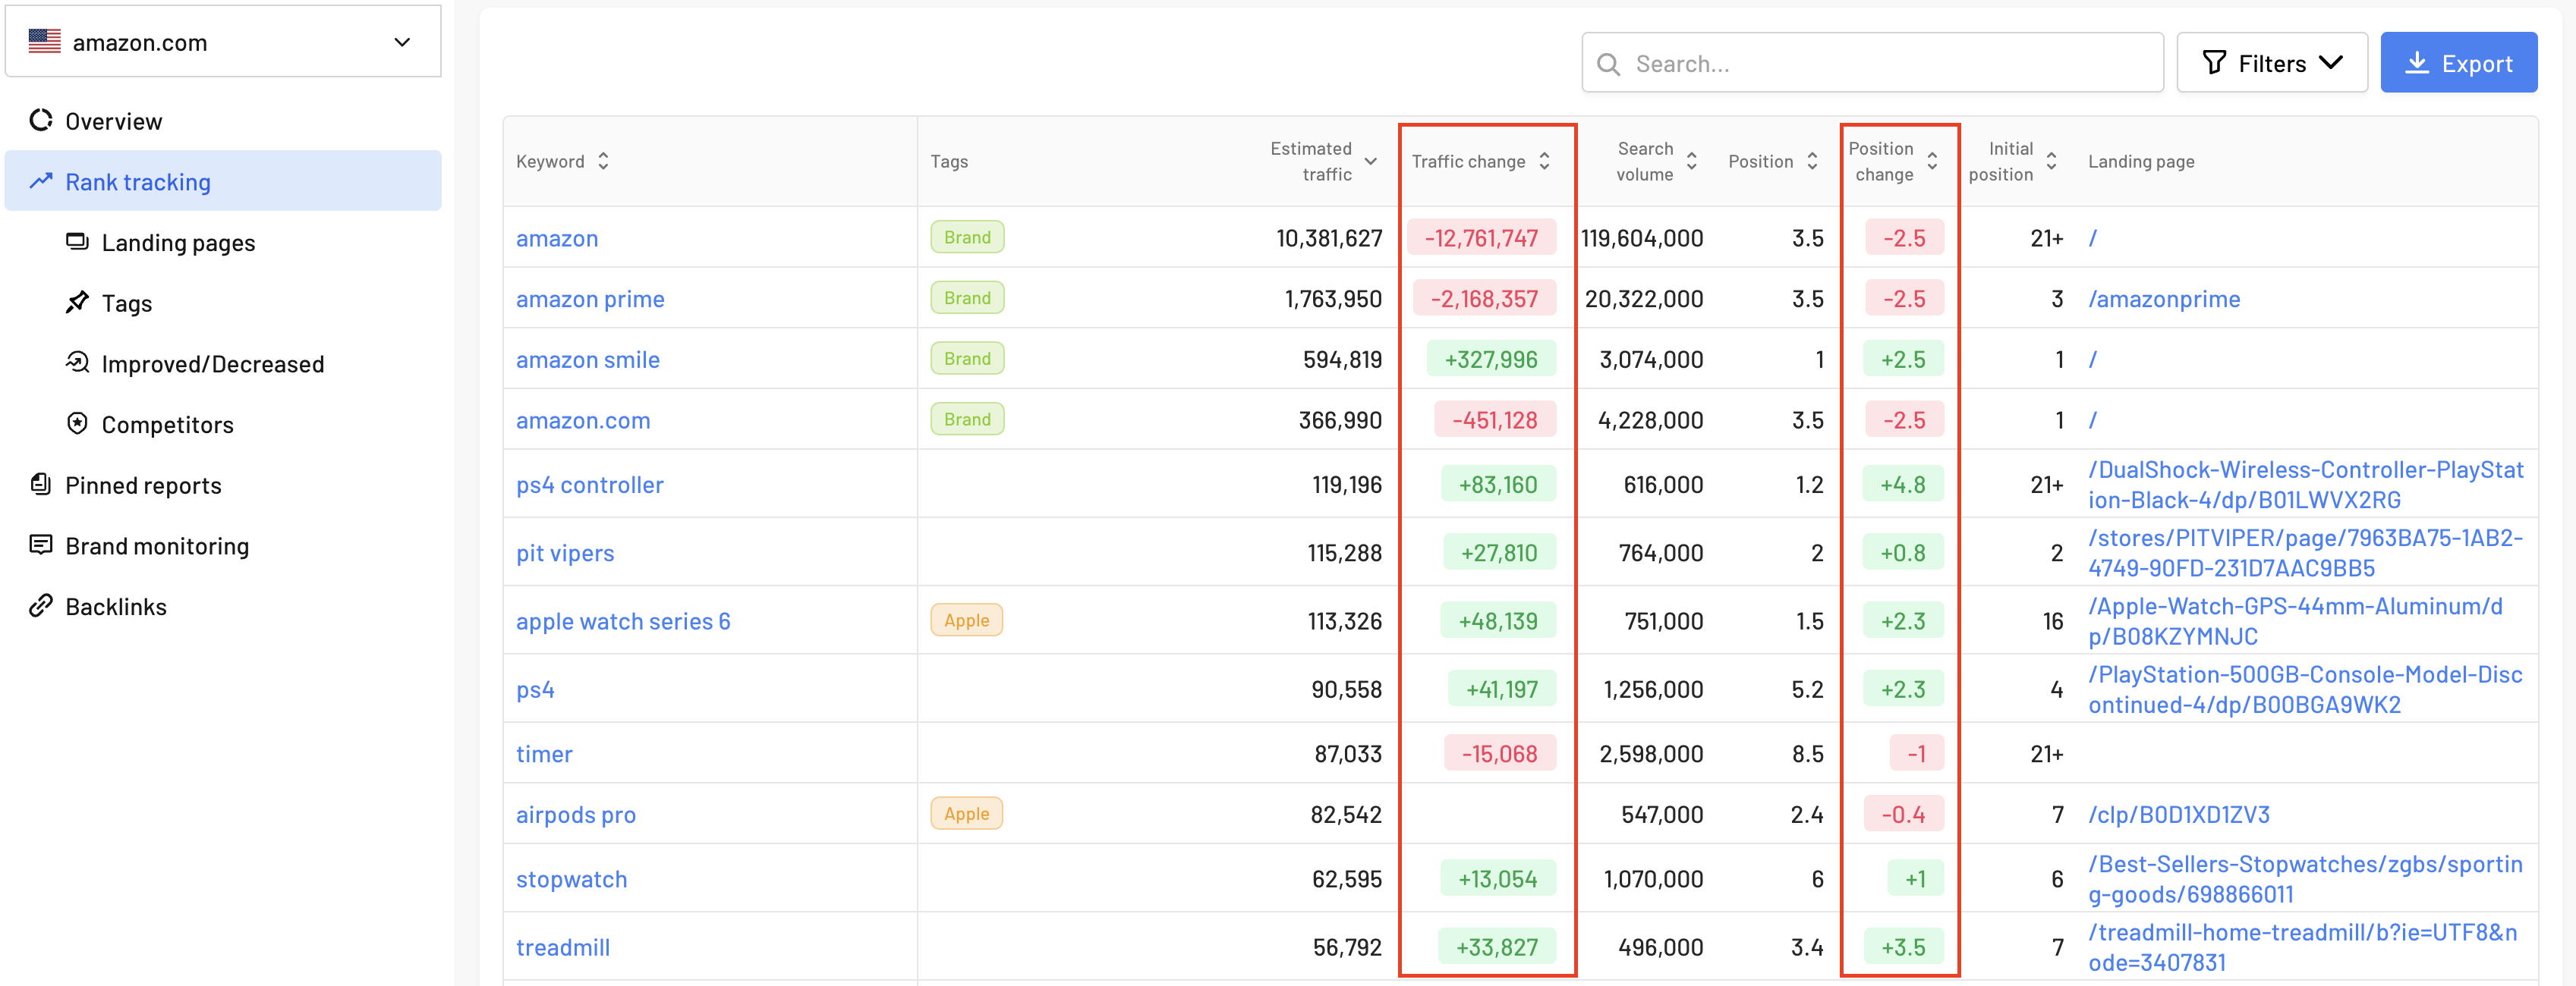The height and width of the screenshot is (986, 2576).
Task: Open the 'ps4' keyword link
Action: click(535, 689)
